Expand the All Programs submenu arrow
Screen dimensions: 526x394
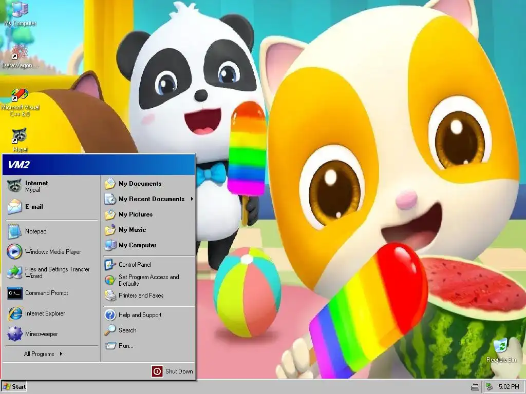coord(61,354)
